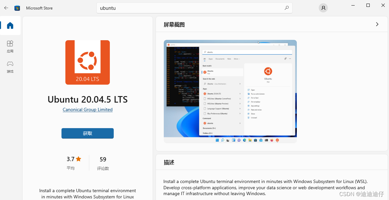Open the user account profile icon
This screenshot has height=200, width=389.
[323, 8]
